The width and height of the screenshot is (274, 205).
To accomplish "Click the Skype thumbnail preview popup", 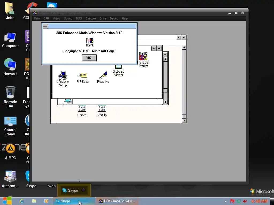I will pos(74,190).
